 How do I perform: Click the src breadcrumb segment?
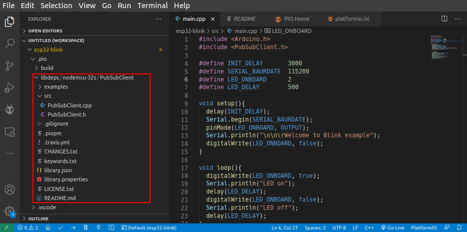[215, 31]
